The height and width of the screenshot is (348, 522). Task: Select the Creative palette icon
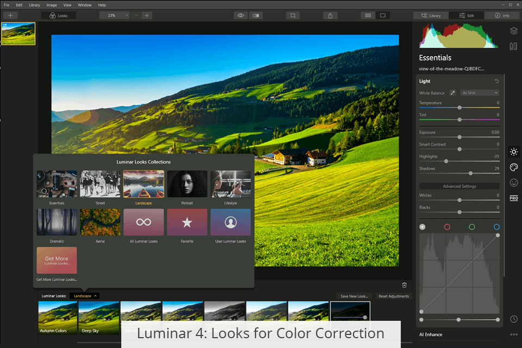pos(514,167)
